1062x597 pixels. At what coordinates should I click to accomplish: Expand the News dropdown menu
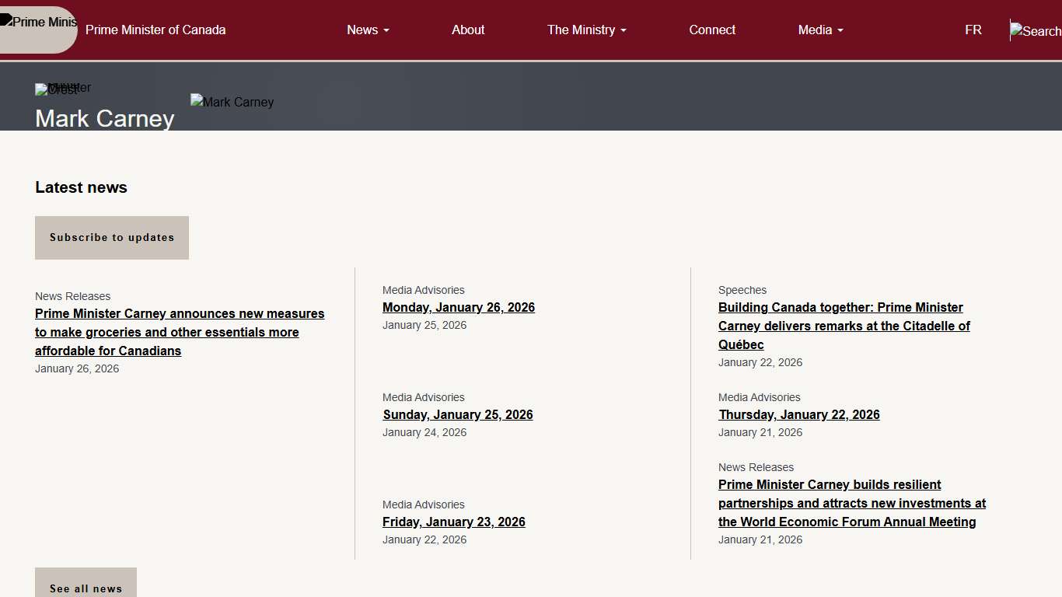[368, 30]
